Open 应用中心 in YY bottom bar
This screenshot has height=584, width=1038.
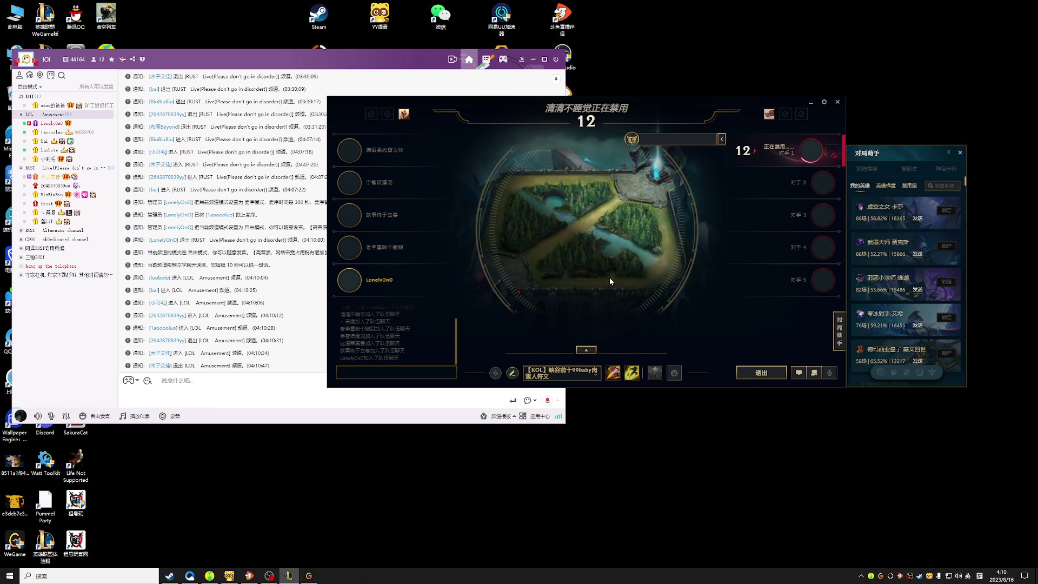click(x=534, y=416)
